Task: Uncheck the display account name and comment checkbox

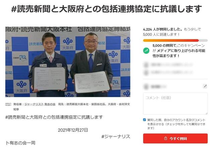Action: click(144, 120)
